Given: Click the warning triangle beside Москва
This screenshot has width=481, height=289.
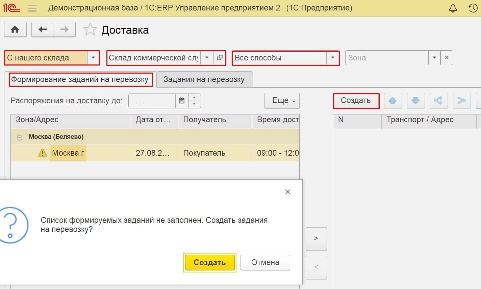Looking at the screenshot, I should click(42, 153).
